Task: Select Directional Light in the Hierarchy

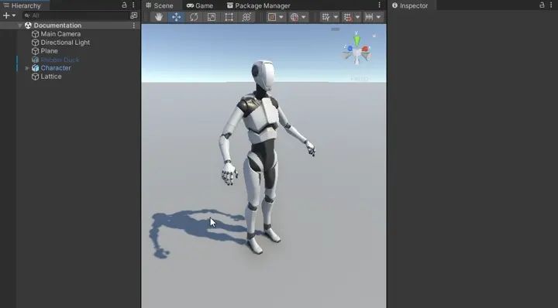Action: (x=65, y=43)
